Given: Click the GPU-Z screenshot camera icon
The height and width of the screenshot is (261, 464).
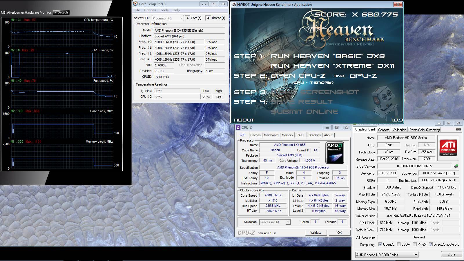Looking at the screenshot, I should tap(458, 129).
